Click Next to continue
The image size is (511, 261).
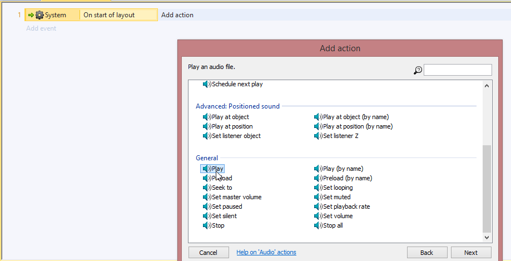[471, 253]
